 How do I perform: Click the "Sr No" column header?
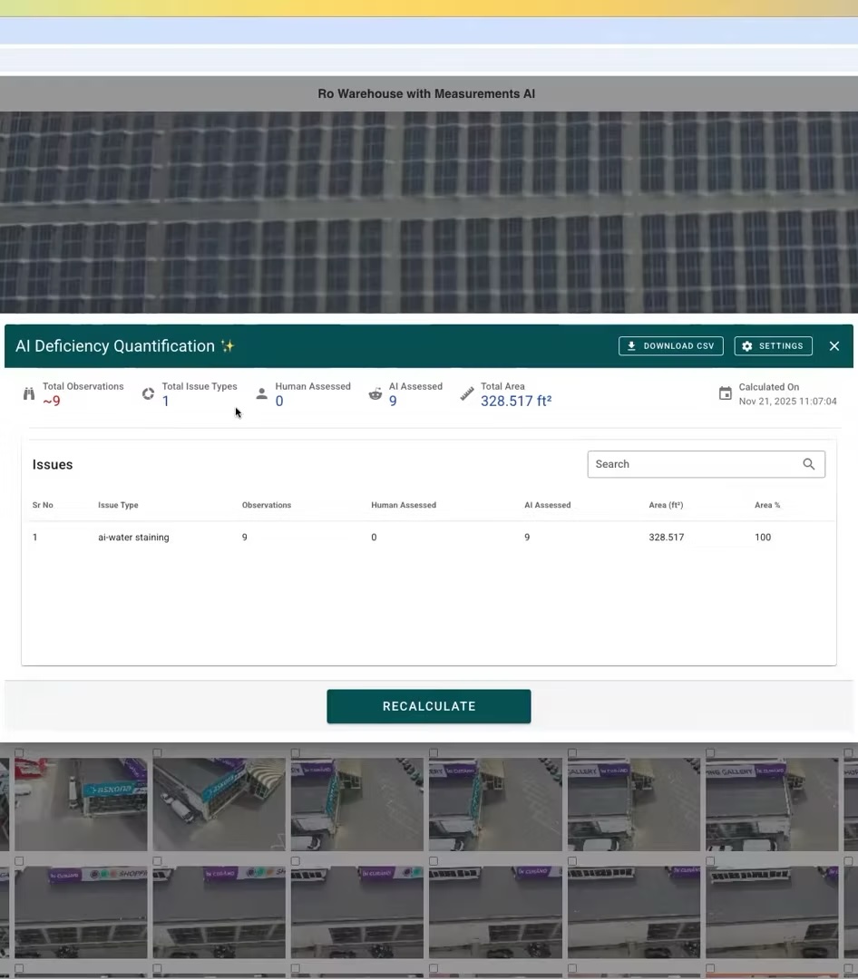[43, 505]
